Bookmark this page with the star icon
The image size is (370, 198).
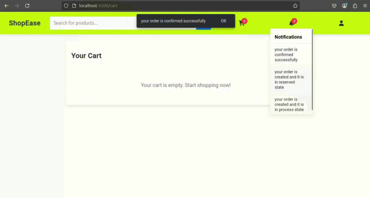[295, 6]
